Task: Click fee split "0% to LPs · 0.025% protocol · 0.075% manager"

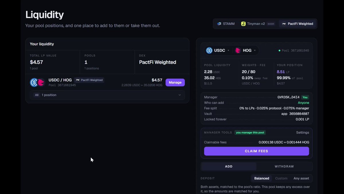Action: [x=274, y=108]
